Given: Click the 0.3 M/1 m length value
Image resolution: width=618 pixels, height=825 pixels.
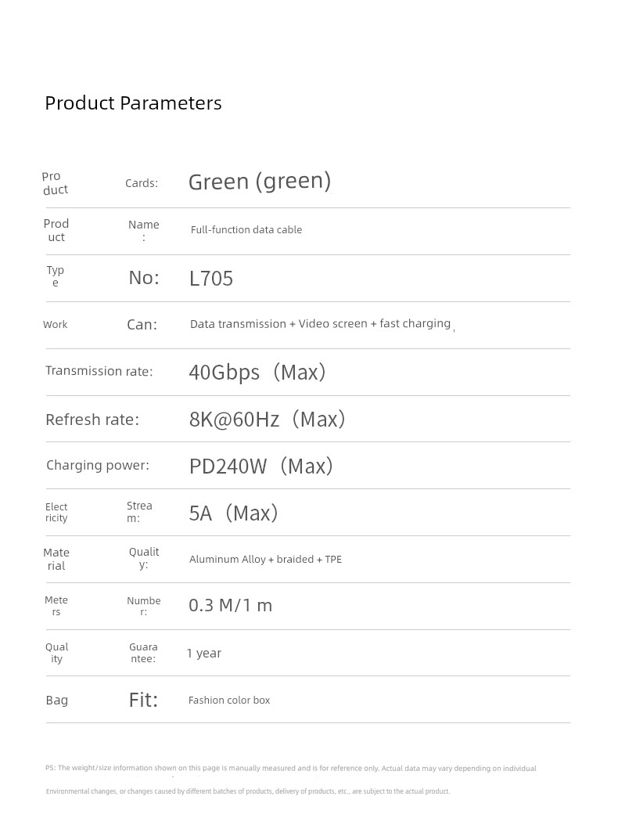Looking at the screenshot, I should click(230, 605).
